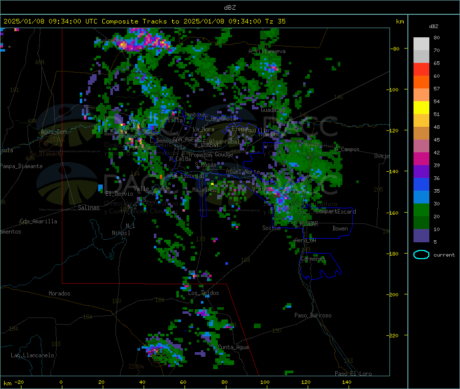Click the 5-10 dBZ slate swatch
This screenshot has width=460, height=389.
[421, 236]
